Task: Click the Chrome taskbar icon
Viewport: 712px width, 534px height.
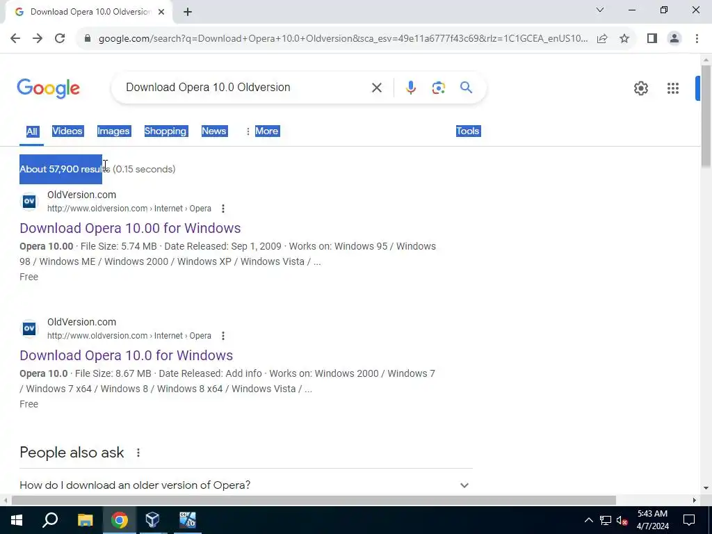Action: tap(119, 520)
